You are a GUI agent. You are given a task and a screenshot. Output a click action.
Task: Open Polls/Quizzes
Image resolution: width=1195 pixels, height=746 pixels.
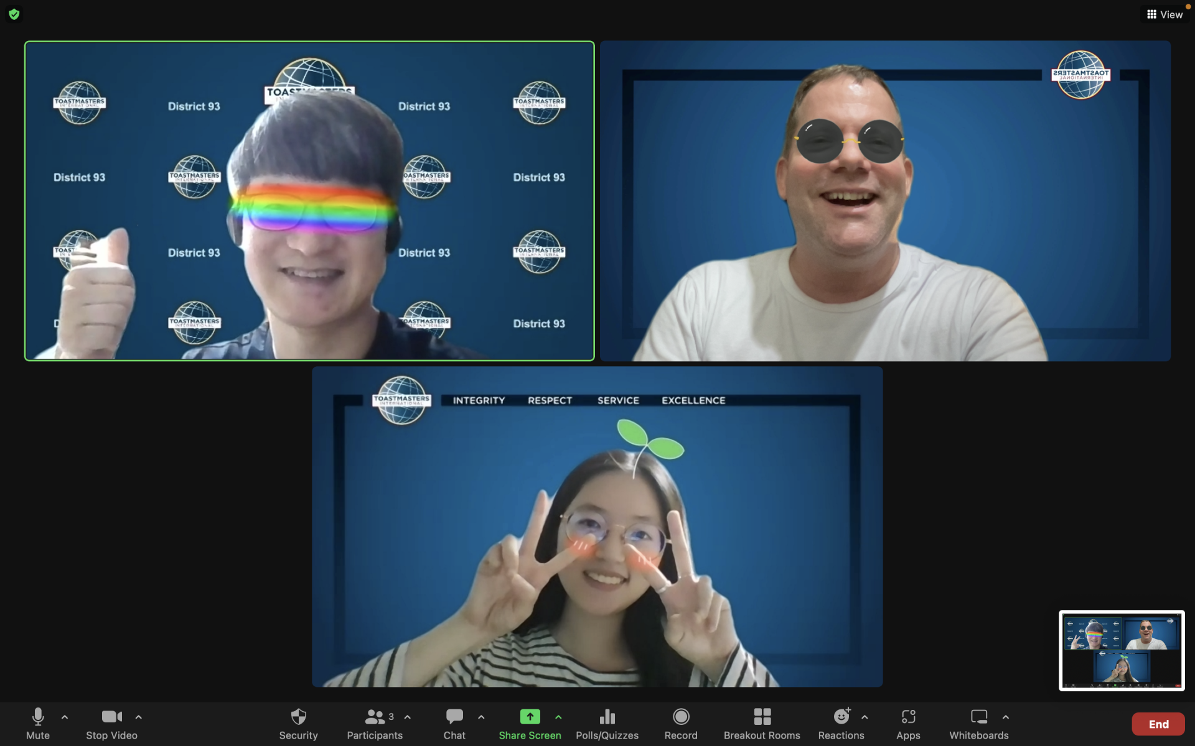coord(607,724)
